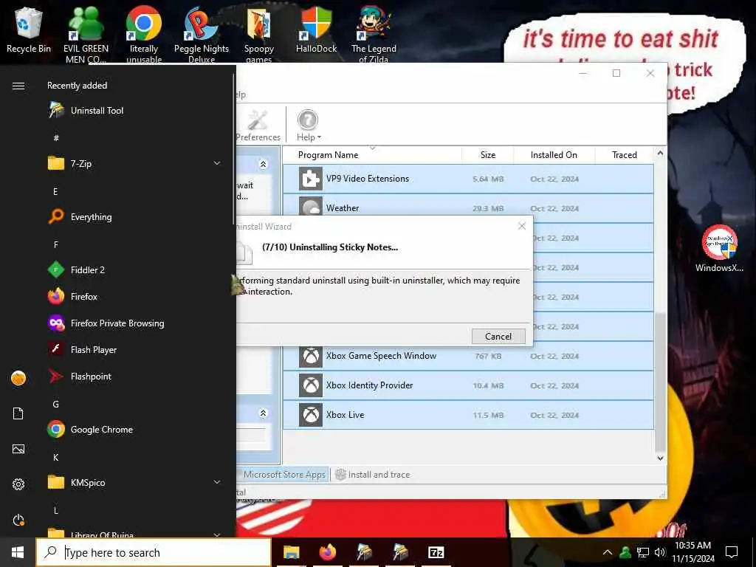Open The Legend of Zilda shortcut
Screen dimensions: 756x567
click(x=374, y=34)
